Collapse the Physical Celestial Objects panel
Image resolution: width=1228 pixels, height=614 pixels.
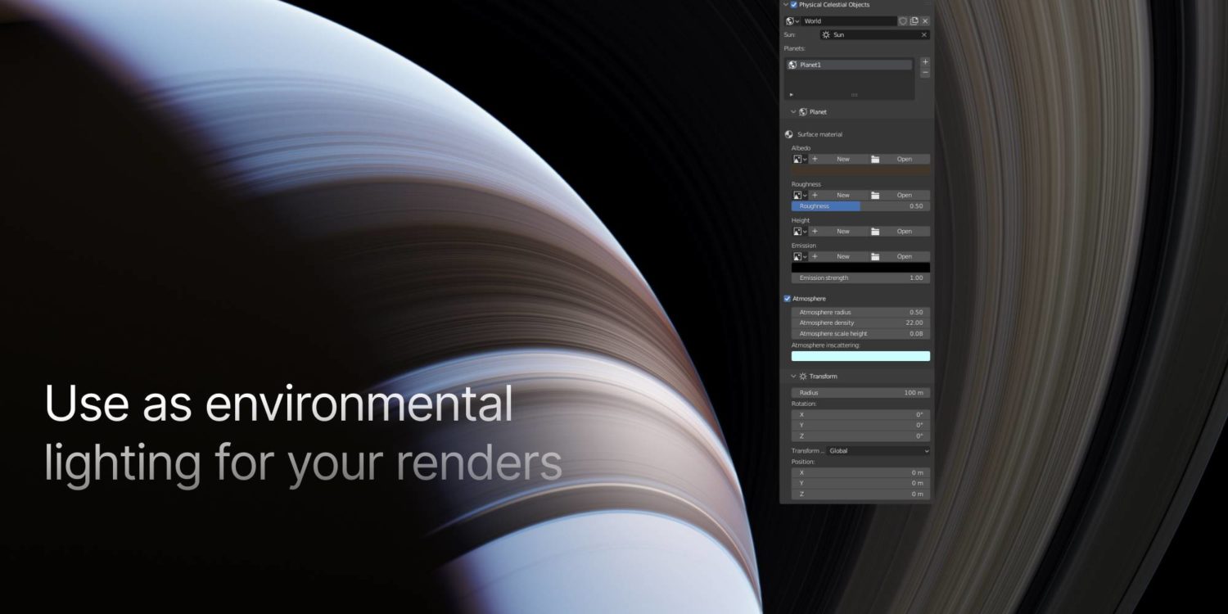coord(786,5)
